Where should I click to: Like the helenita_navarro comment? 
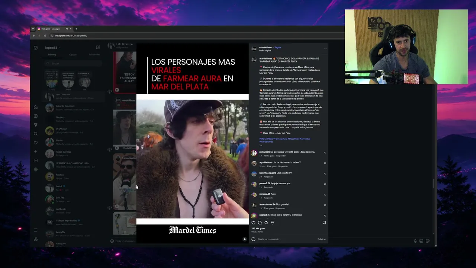(x=325, y=173)
